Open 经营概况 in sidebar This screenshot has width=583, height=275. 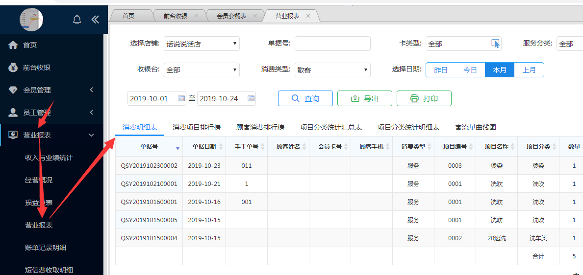(39, 181)
